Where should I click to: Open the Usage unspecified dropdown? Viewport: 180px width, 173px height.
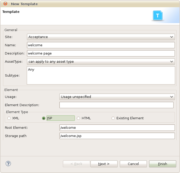(117, 97)
